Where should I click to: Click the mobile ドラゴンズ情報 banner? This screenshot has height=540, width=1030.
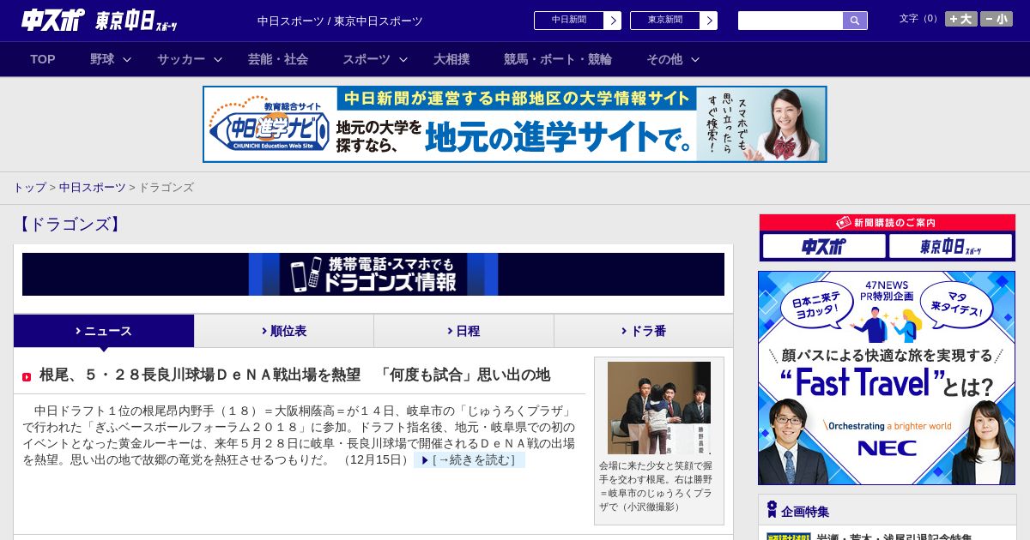click(373, 274)
